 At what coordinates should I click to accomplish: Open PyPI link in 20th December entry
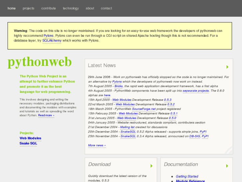tap(203, 132)
